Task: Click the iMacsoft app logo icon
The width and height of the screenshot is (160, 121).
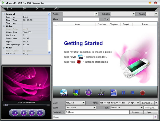Action: tap(3, 3)
